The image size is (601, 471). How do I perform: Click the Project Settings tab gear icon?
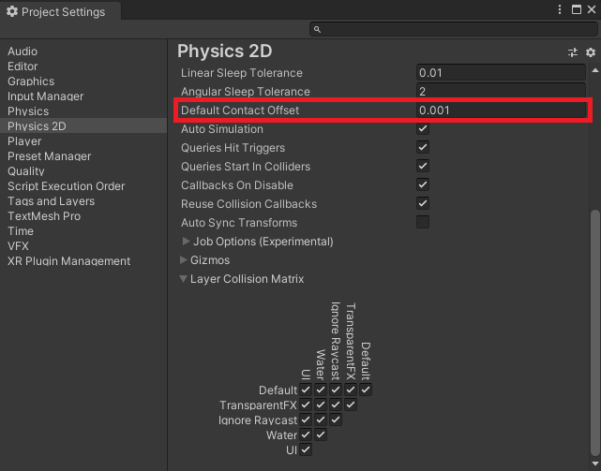coord(11,12)
